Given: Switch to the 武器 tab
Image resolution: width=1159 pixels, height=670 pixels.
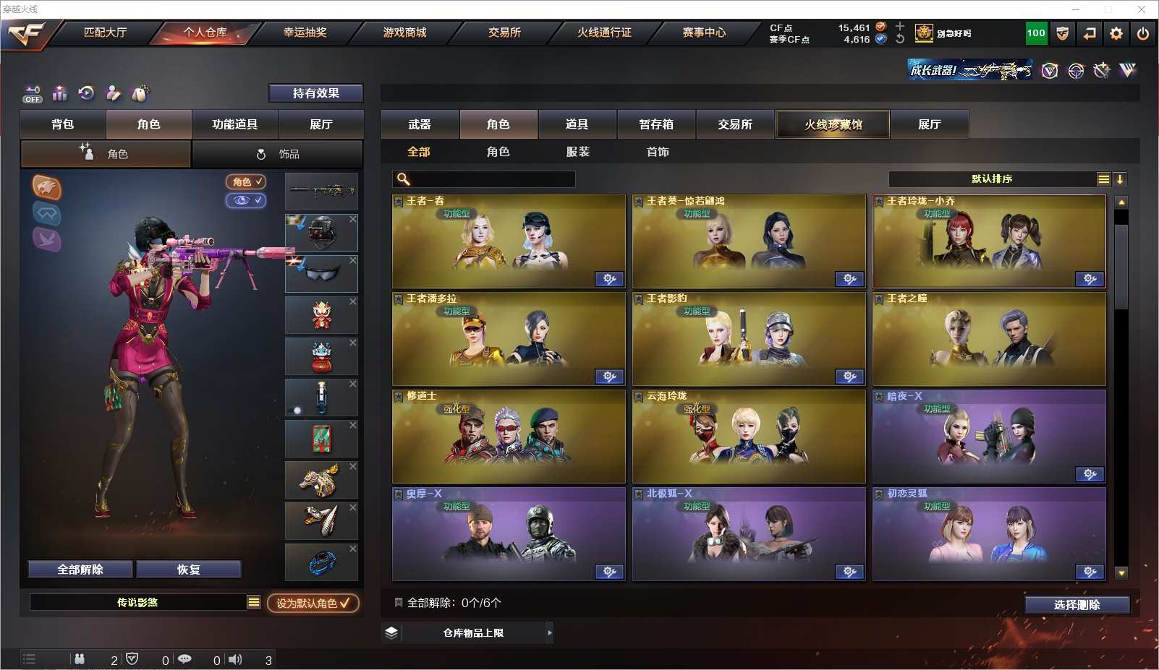Looking at the screenshot, I should click(420, 124).
